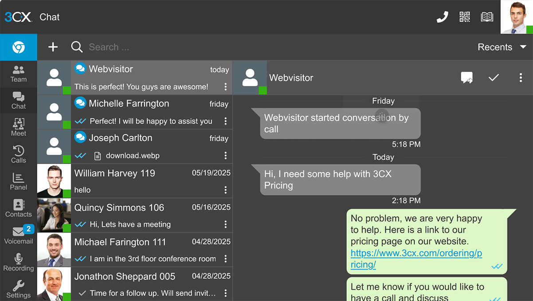The height and width of the screenshot is (301, 533).
Task: Start a new chat with plus icon
Action: tap(53, 47)
